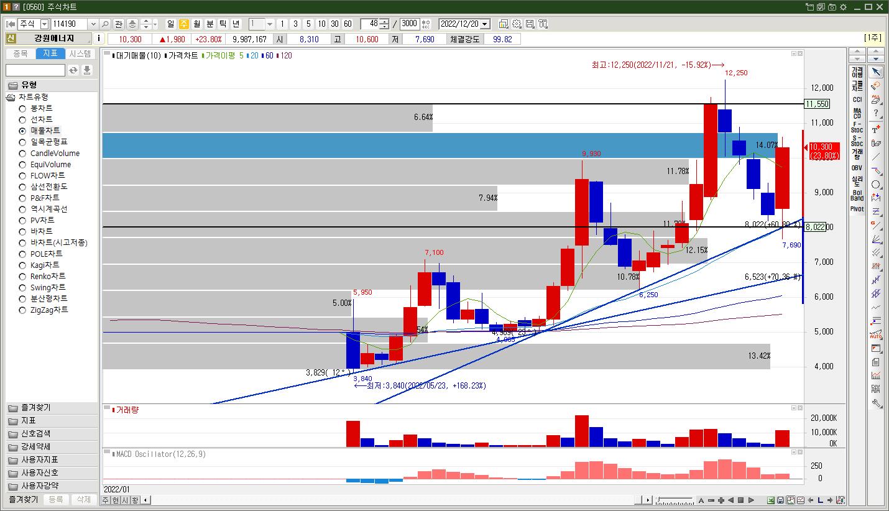The width and height of the screenshot is (889, 511).
Task: Collapse the 차트유형 folder
Action: (11, 97)
